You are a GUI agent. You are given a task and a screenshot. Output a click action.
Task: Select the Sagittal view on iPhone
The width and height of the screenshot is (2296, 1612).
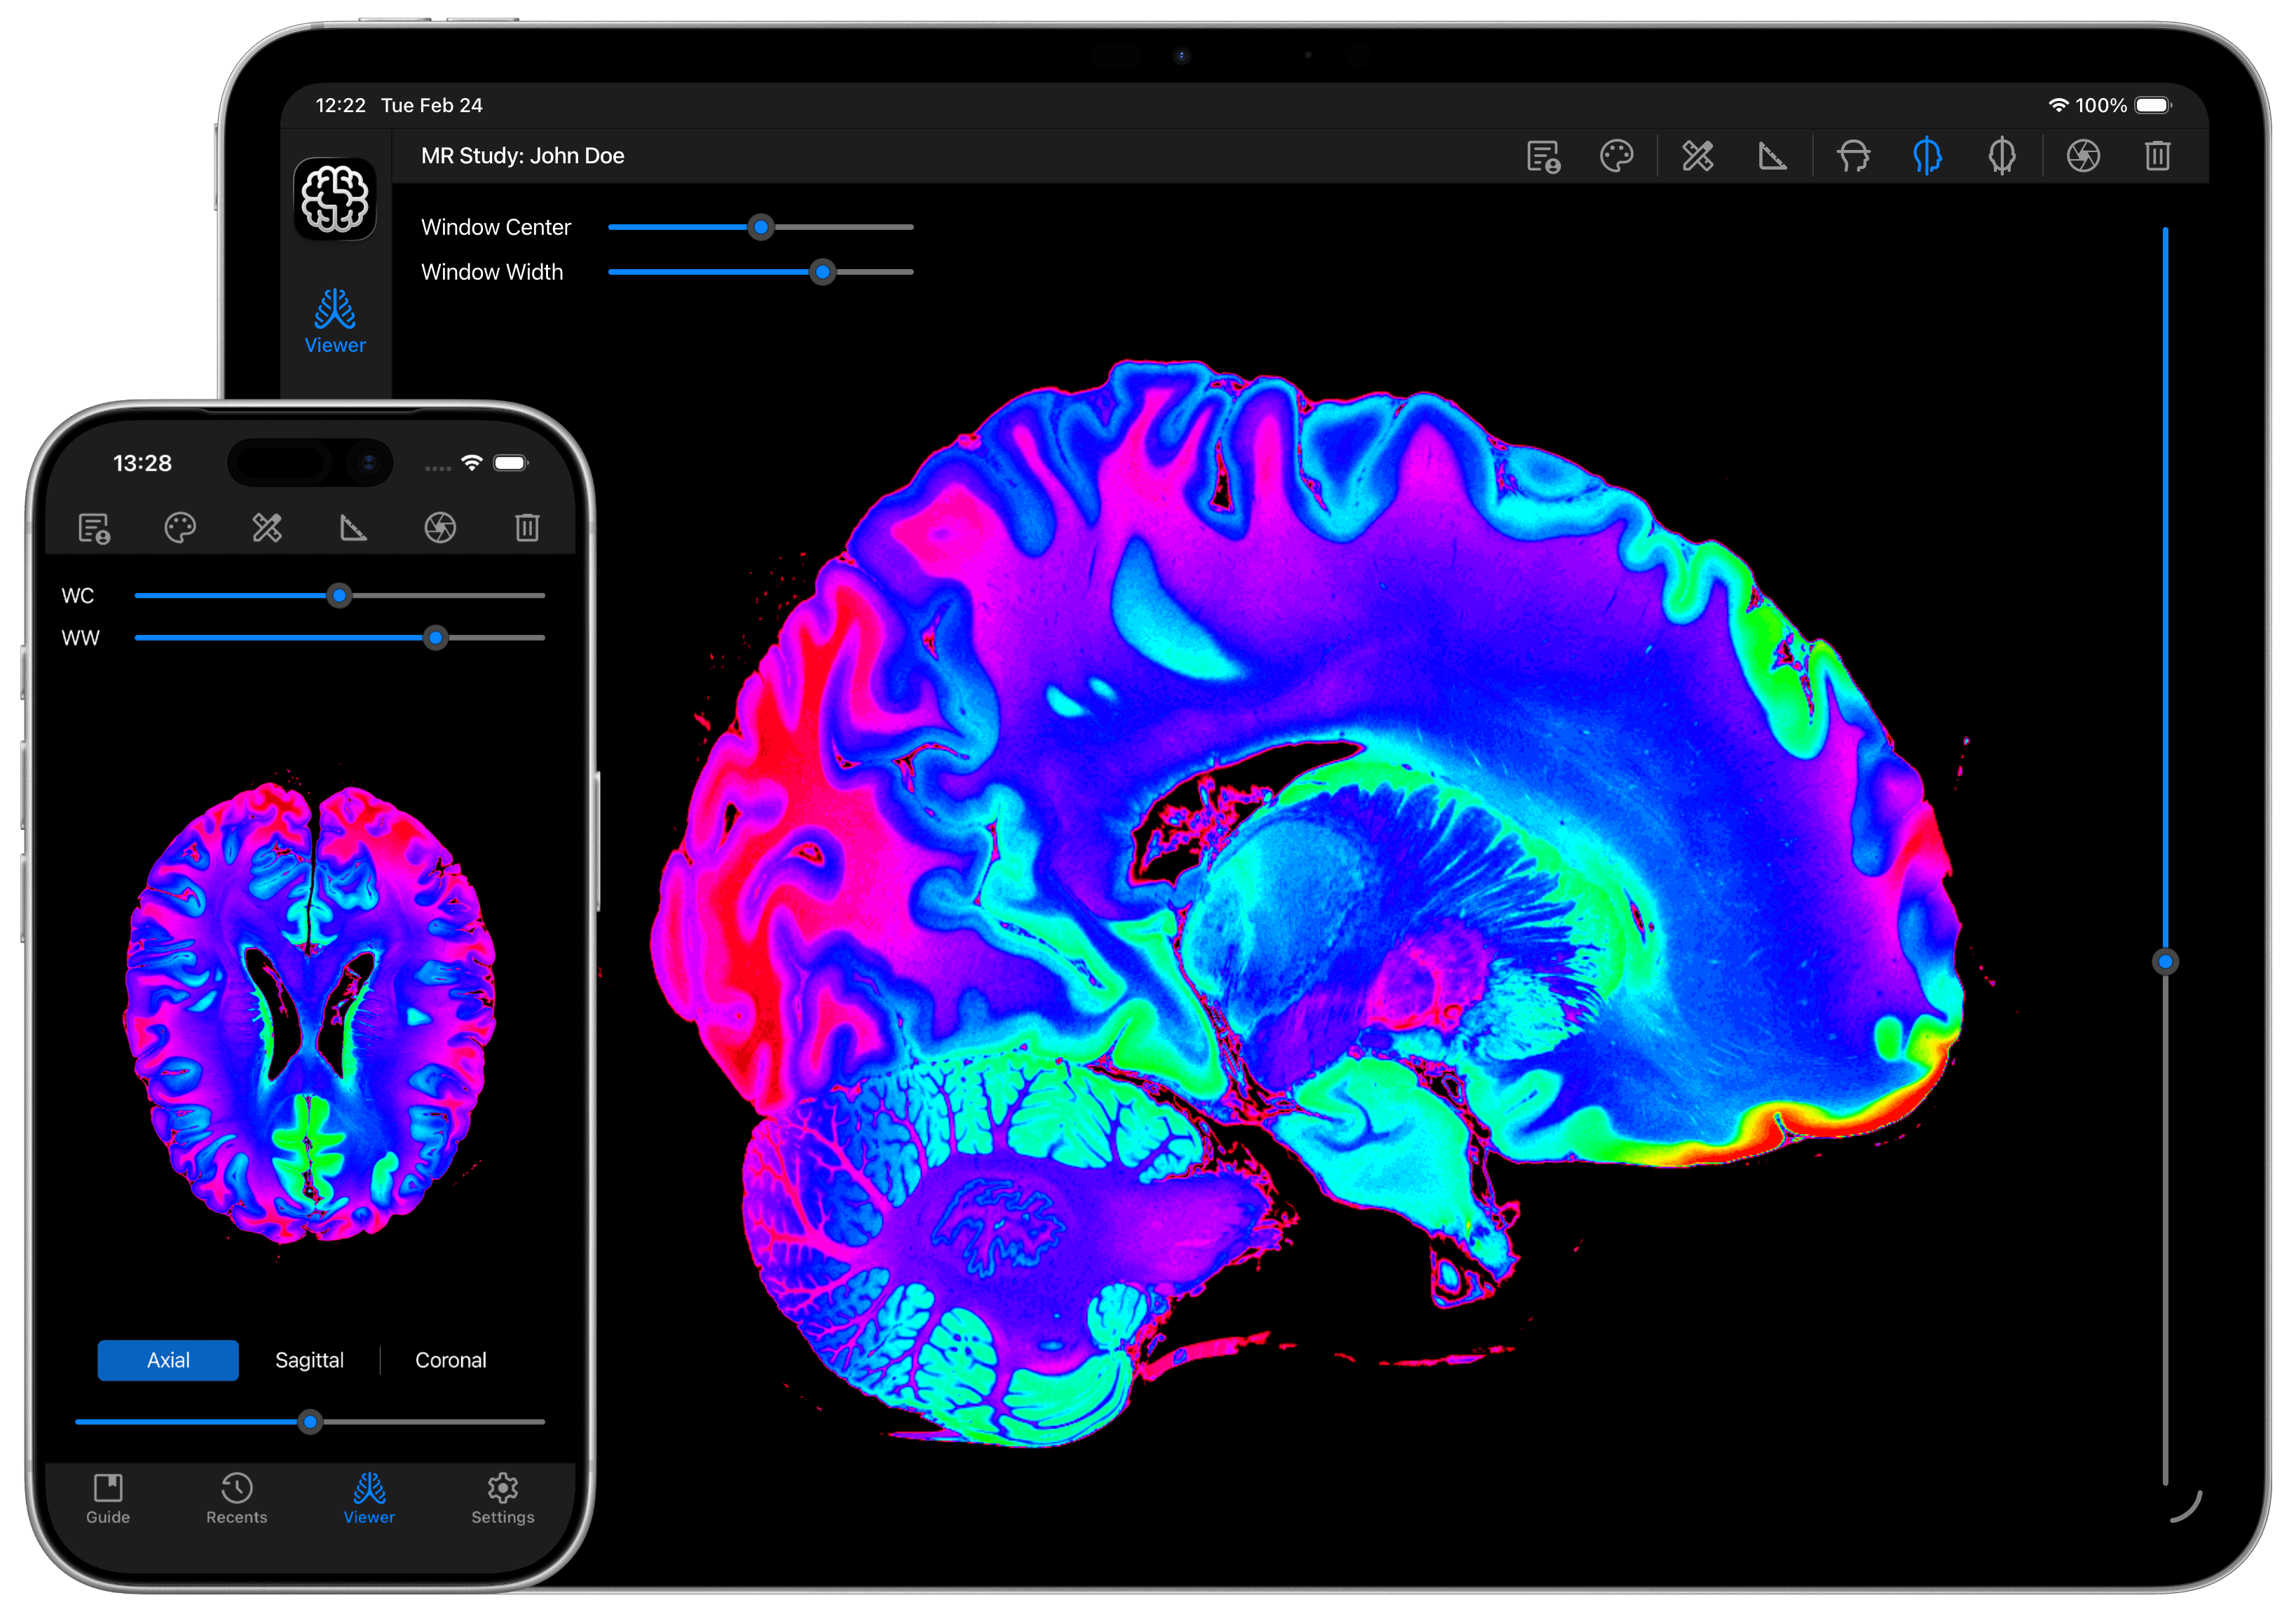(310, 1360)
